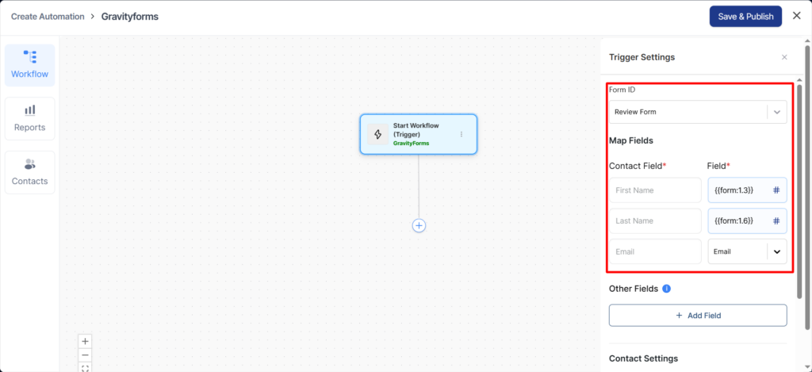Click the hash icon for First Name field

[x=776, y=190]
